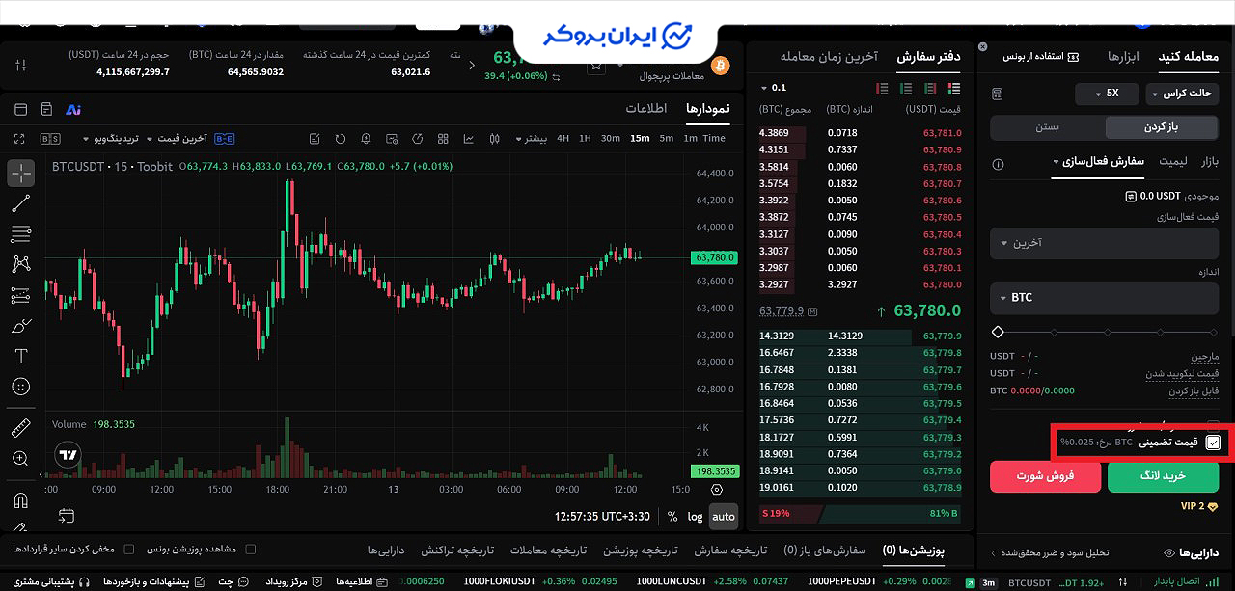Toggle auto scale on the chart
Screen dimensions: 1235x591
(723, 516)
